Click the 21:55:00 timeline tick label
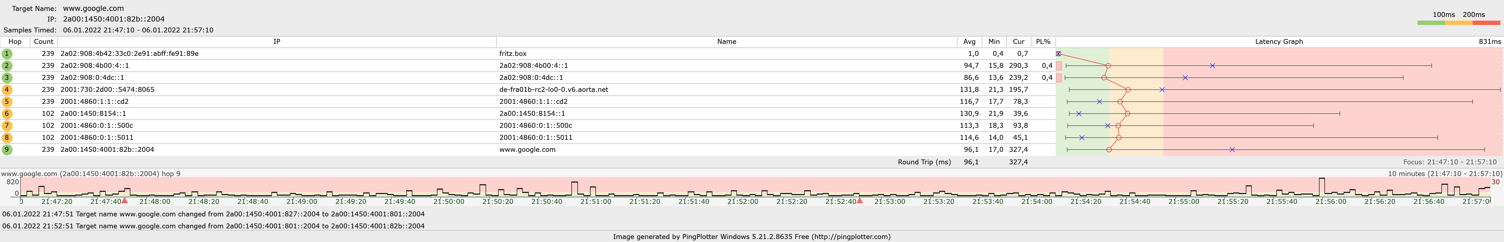The height and width of the screenshot is (242, 1504). pos(1183,202)
